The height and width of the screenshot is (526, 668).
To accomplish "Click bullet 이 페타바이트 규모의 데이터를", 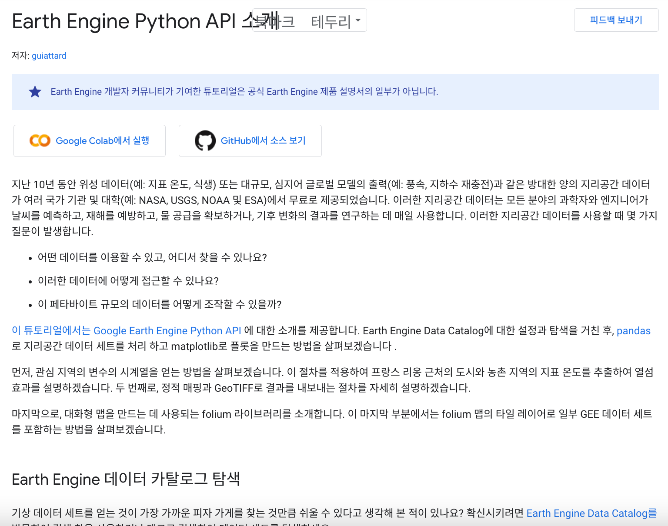I will tap(160, 304).
